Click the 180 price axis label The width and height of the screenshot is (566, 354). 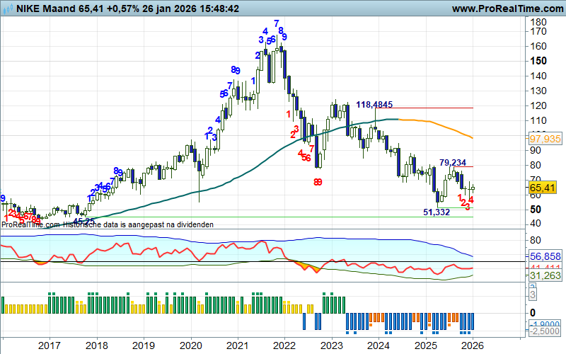point(539,21)
